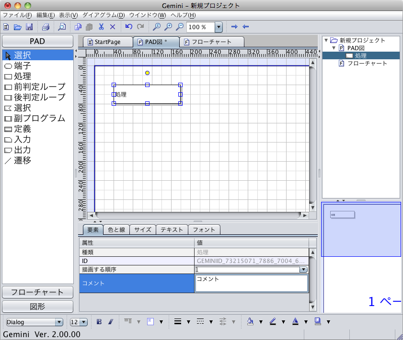Click the line color pencil icon
The height and width of the screenshot is (340, 403).
(273, 321)
